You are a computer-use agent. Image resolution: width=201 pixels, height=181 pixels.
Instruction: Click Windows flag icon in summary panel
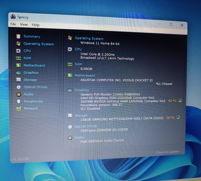70,38
